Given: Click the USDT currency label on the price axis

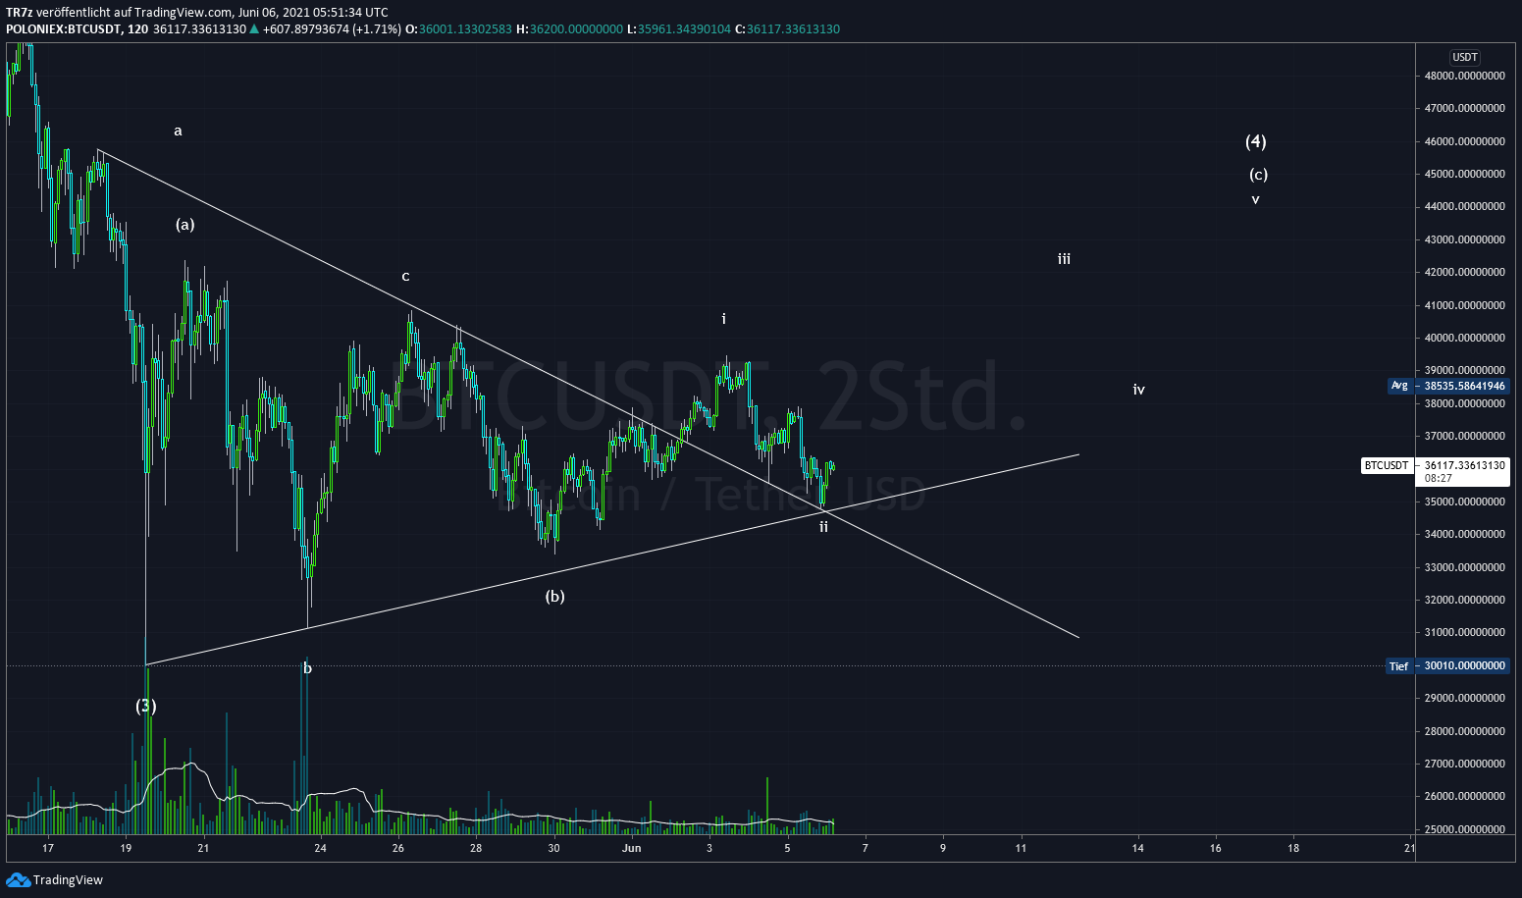Looking at the screenshot, I should pos(1465,58).
